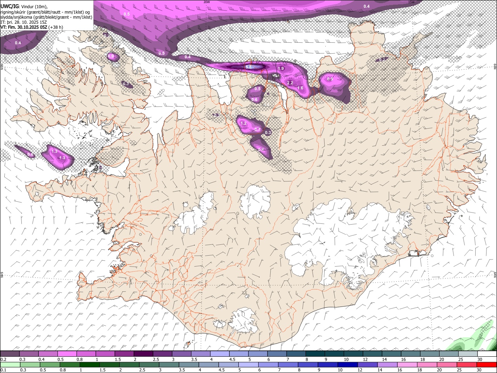Click the UWC/IG title text
497x373 pixels.
(10, 6)
